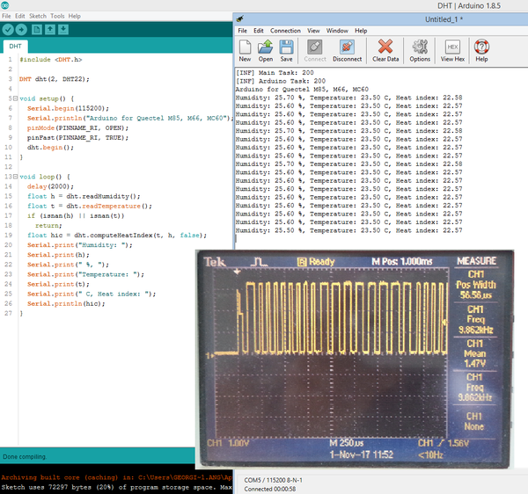
Task: Click '[INF] Main Task: 200' terminal line
Action: (x=275, y=73)
